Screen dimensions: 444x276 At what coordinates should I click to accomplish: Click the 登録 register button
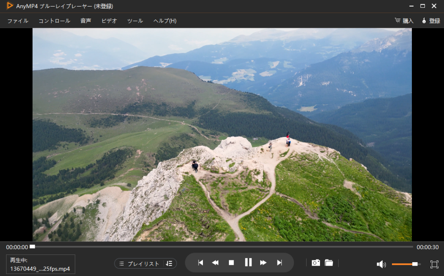(x=431, y=21)
